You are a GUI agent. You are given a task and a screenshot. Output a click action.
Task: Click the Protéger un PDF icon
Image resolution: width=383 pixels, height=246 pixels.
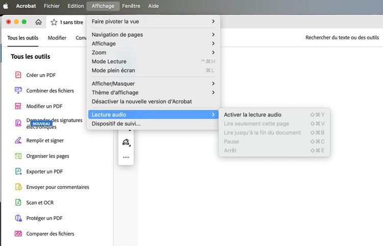pos(18,218)
